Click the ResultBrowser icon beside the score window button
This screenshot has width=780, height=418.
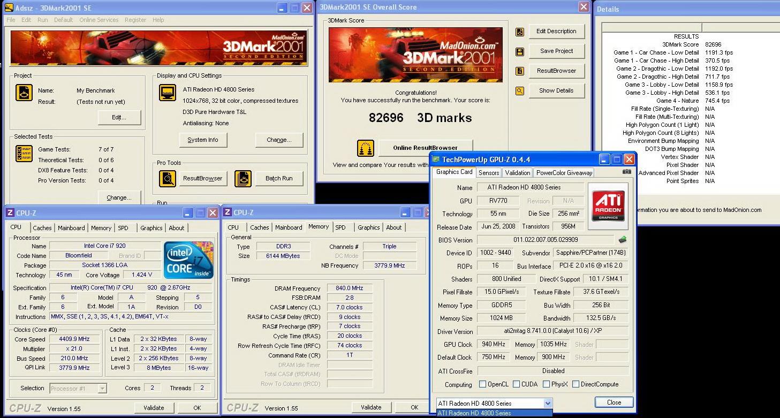pos(520,71)
